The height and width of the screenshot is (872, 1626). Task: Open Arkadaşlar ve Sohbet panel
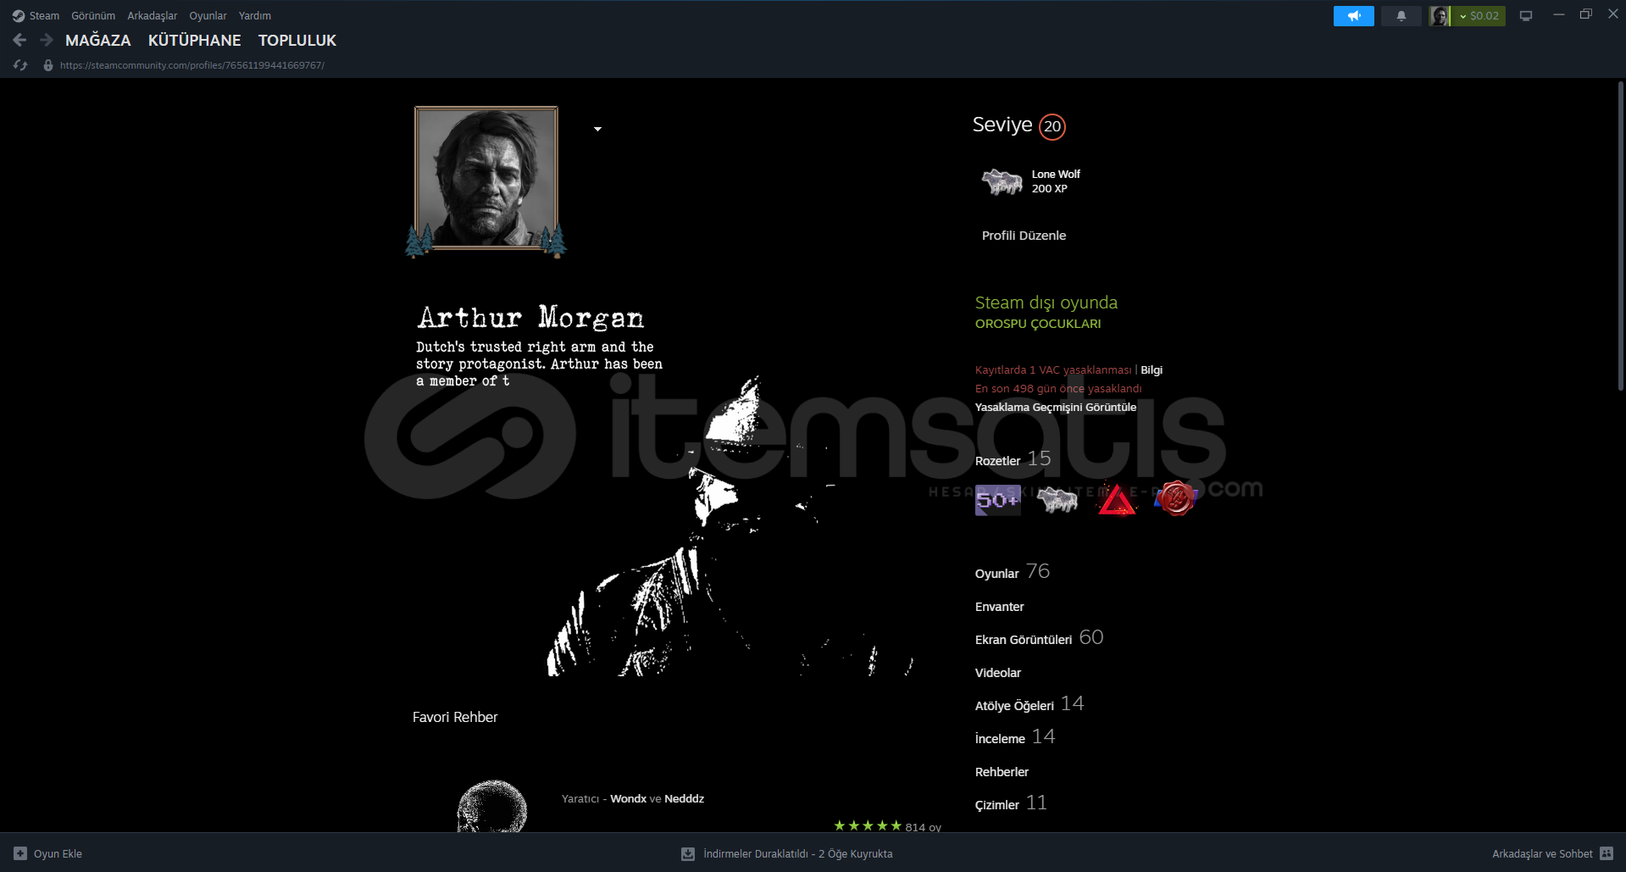pyautogui.click(x=1552, y=853)
